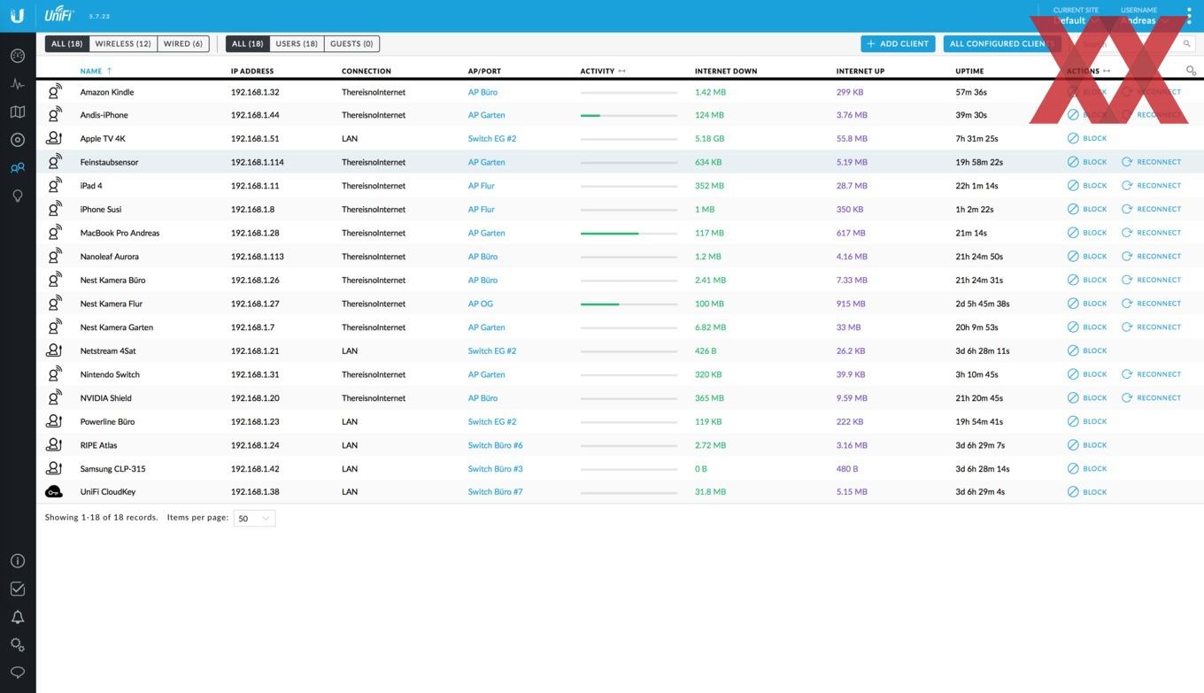The width and height of the screenshot is (1204, 693).
Task: Click the 5.18 GB download value
Action: (x=709, y=138)
